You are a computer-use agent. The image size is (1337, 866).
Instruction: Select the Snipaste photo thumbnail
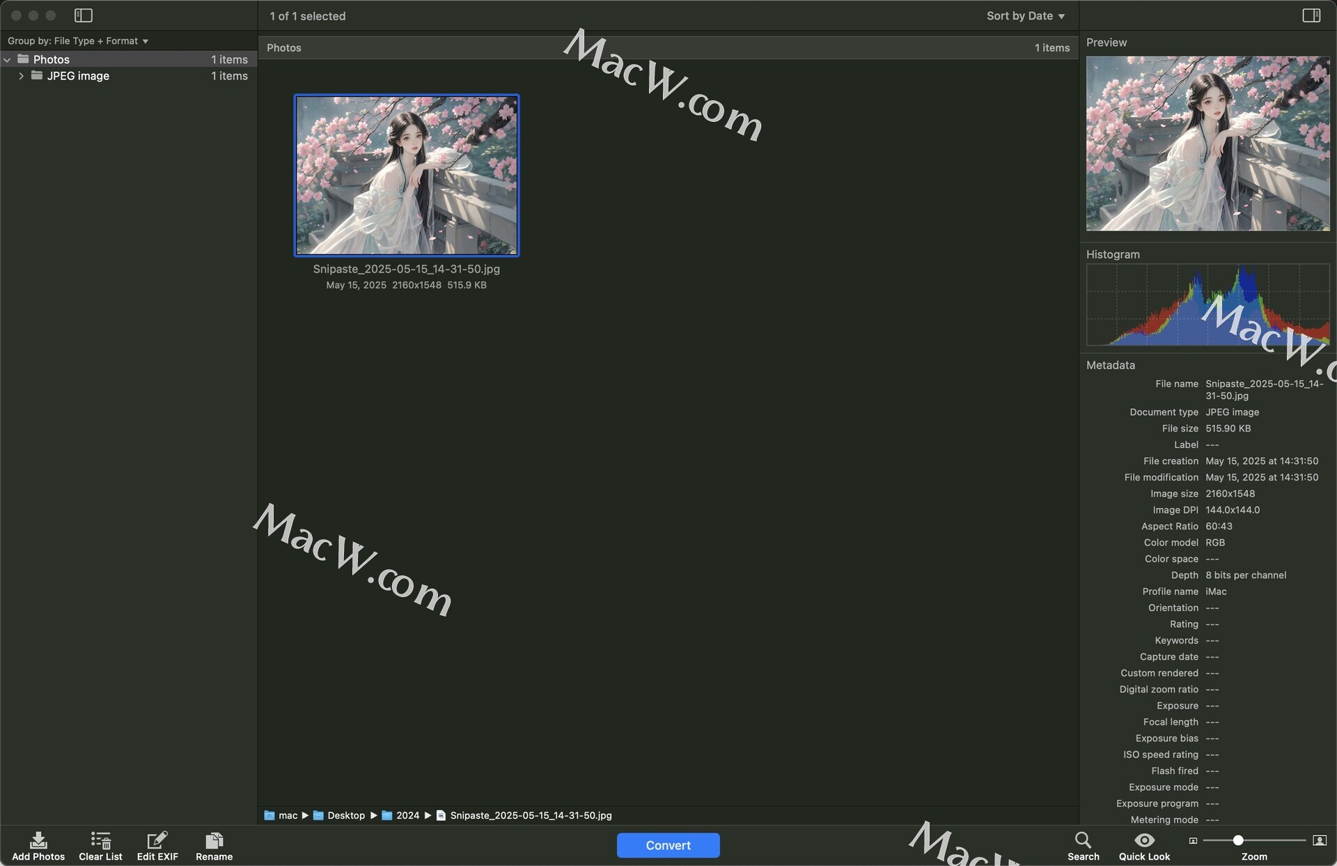click(x=407, y=176)
